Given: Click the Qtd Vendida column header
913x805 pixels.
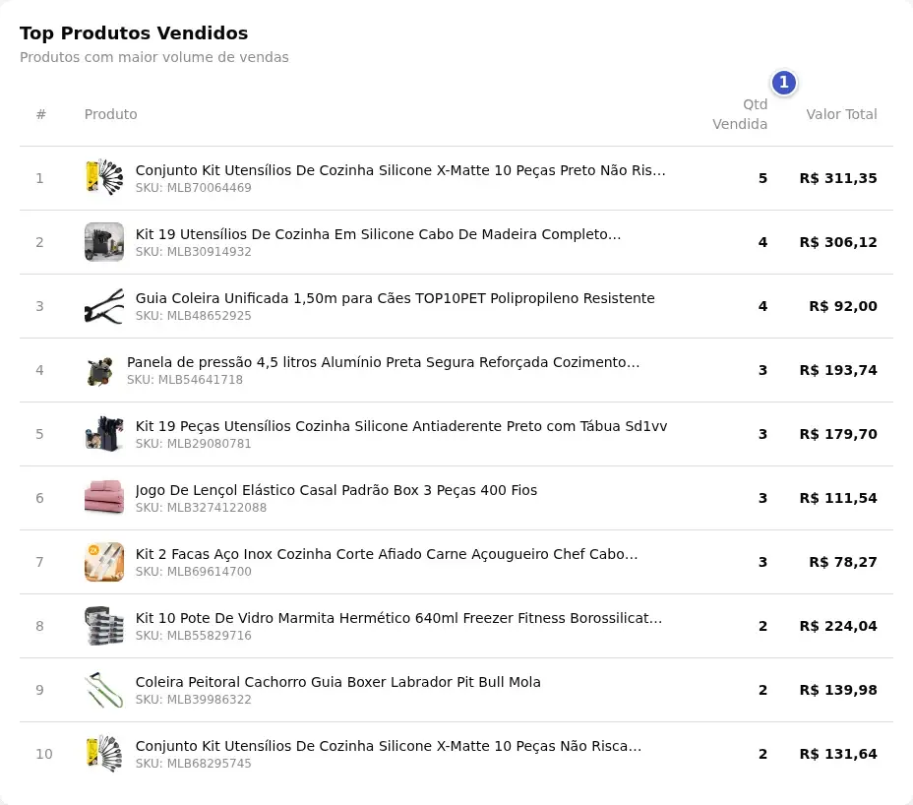Looking at the screenshot, I should pyautogui.click(x=740, y=114).
